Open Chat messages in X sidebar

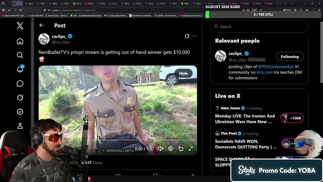pos(20,83)
